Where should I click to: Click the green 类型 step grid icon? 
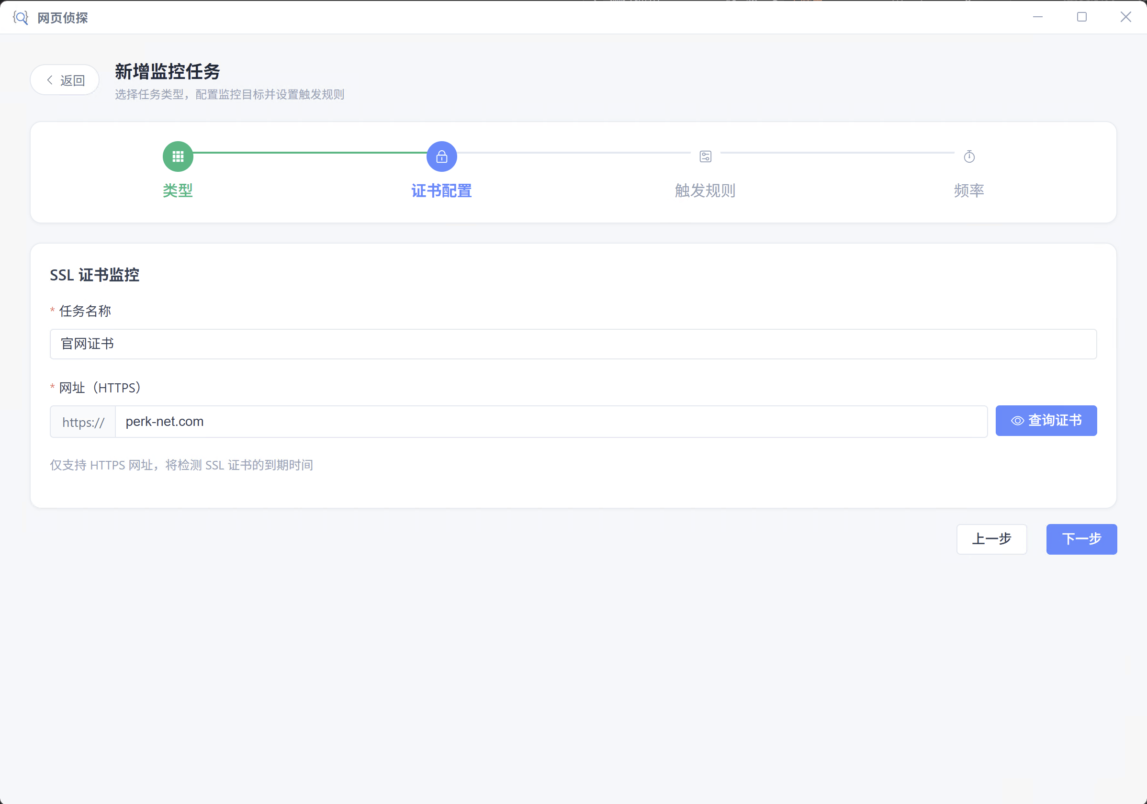[178, 157]
